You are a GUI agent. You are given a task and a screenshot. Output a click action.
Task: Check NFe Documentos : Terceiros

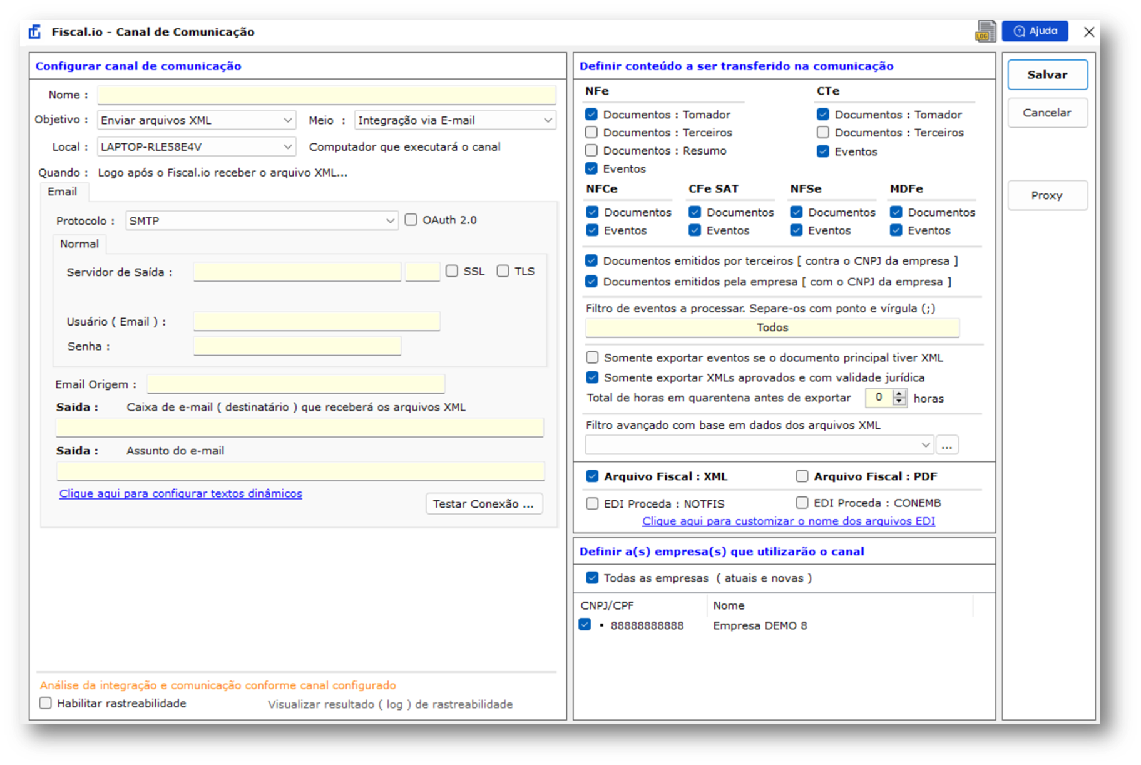591,133
